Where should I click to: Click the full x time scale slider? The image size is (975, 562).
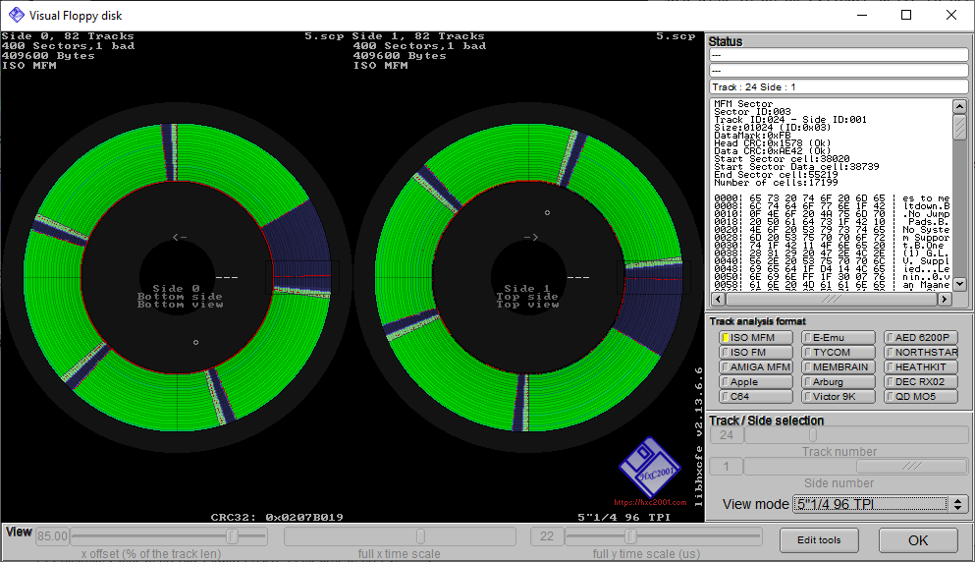(x=401, y=535)
